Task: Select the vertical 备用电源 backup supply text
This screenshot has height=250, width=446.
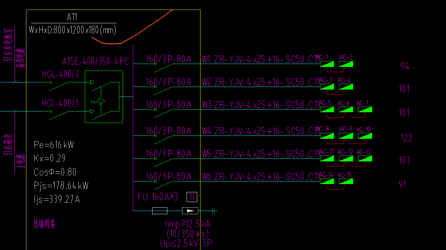Action: [20, 58]
